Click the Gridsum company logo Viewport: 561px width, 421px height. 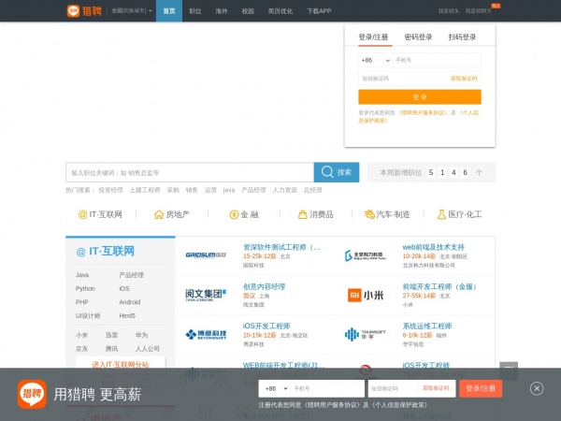pyautogui.click(x=206, y=255)
